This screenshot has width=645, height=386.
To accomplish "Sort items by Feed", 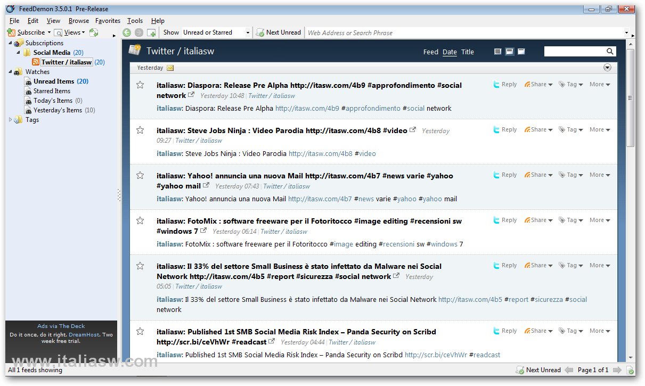I will tap(431, 52).
